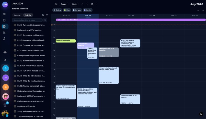This screenshot has height=119, width=206.
Task: Check the R1.7) Select two additional task
Action: (x=15, y=50)
